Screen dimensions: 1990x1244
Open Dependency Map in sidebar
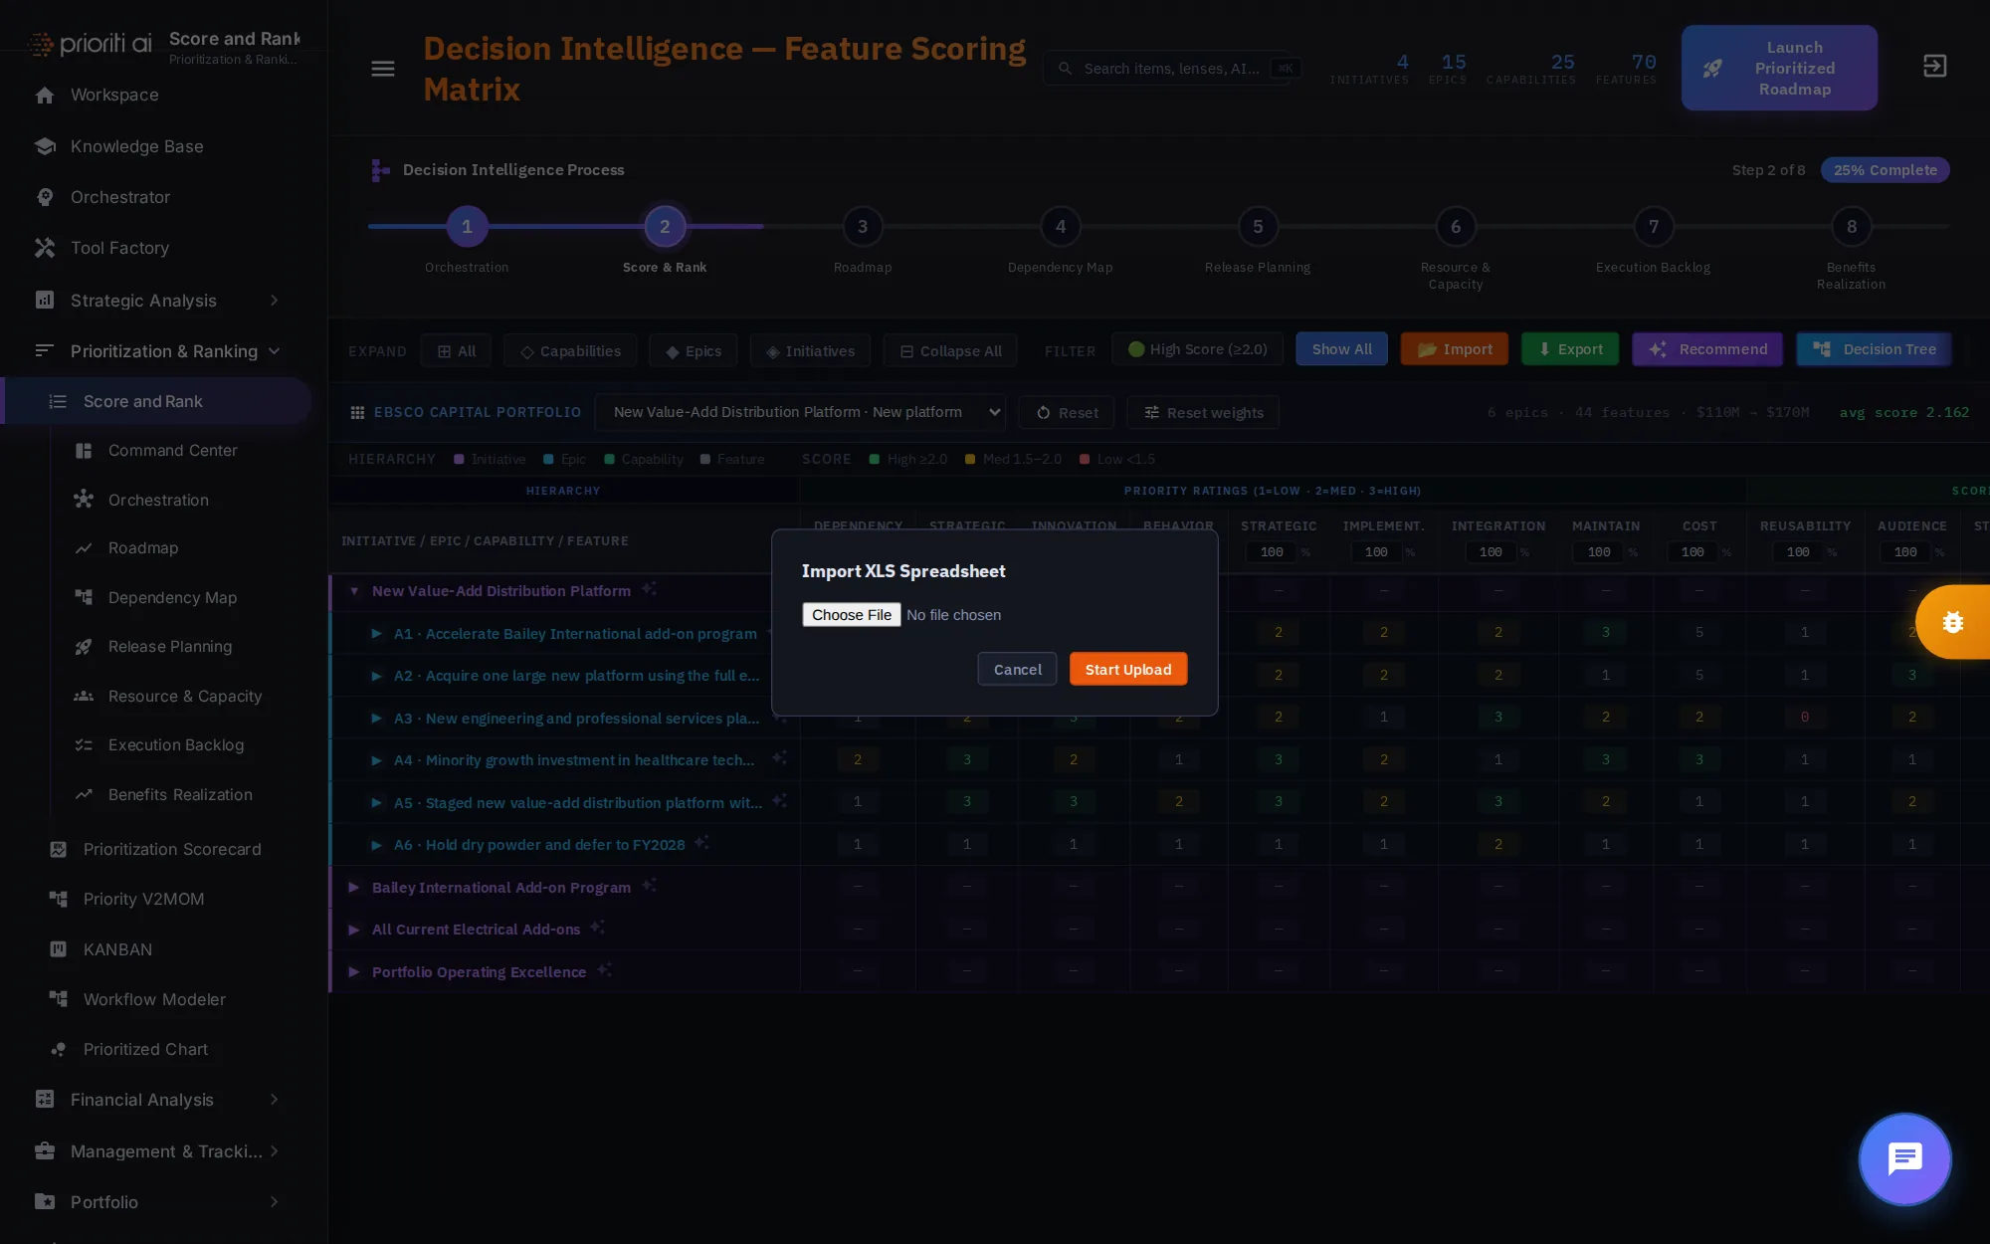pyautogui.click(x=172, y=597)
